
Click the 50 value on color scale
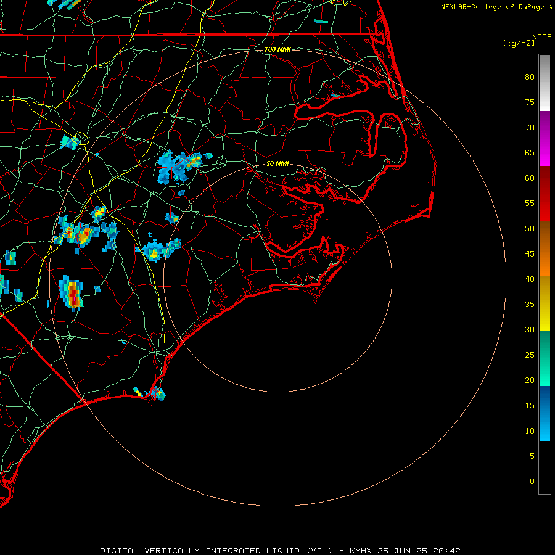click(x=530, y=229)
